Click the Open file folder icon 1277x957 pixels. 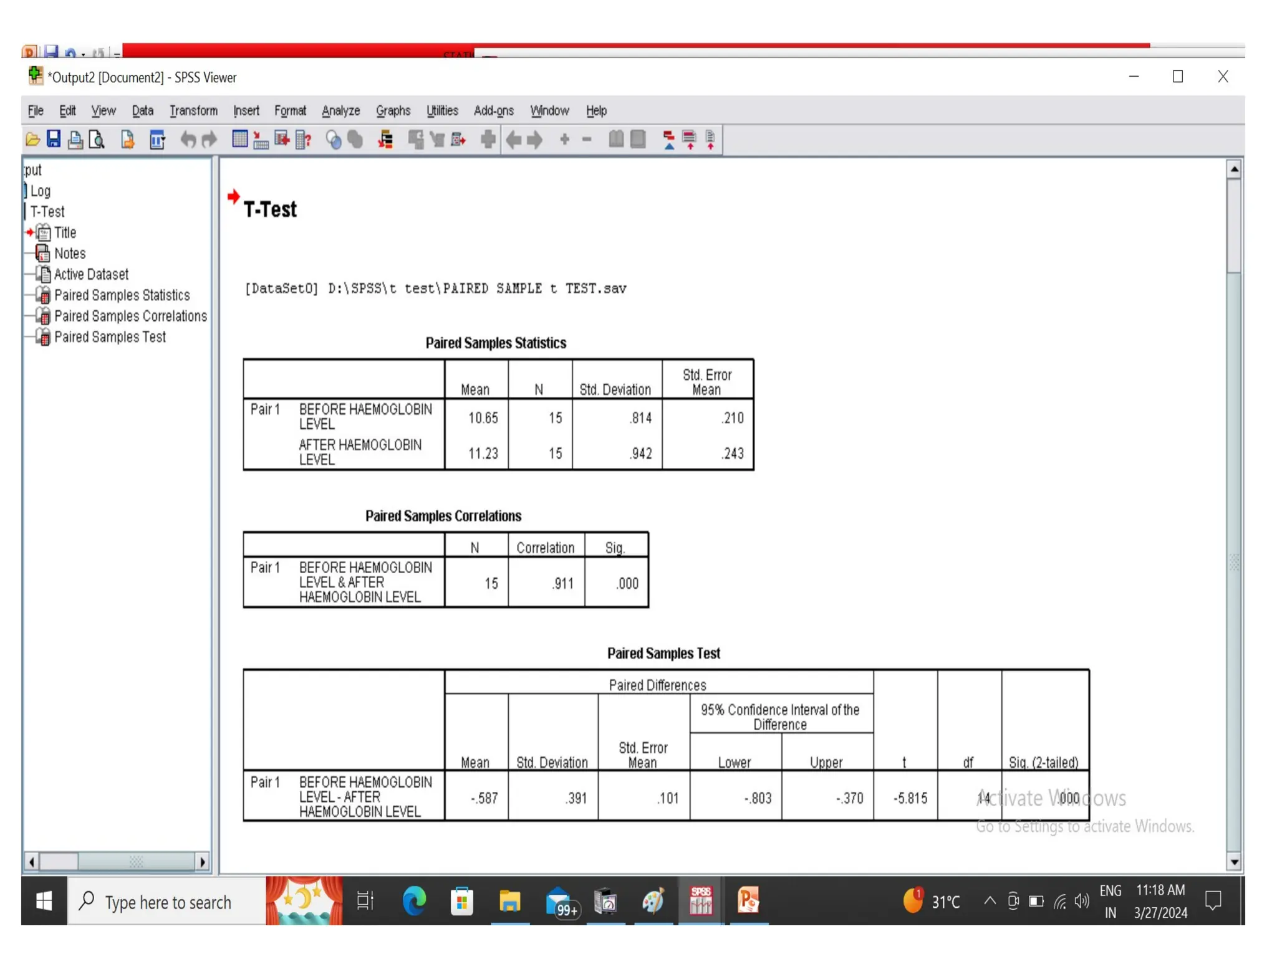coord(32,140)
